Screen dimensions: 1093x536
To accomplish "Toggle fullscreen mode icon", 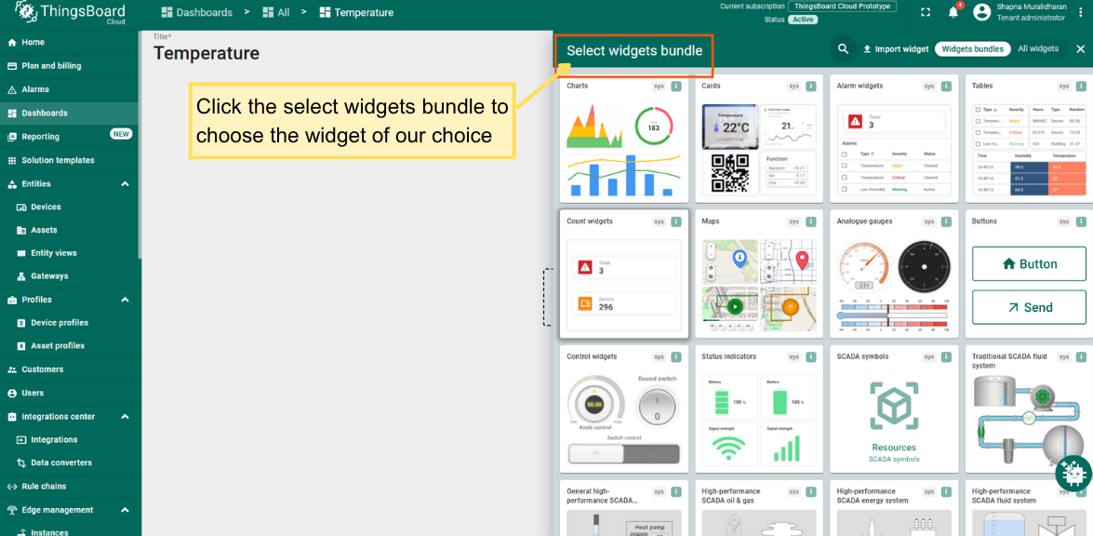I will [x=925, y=12].
